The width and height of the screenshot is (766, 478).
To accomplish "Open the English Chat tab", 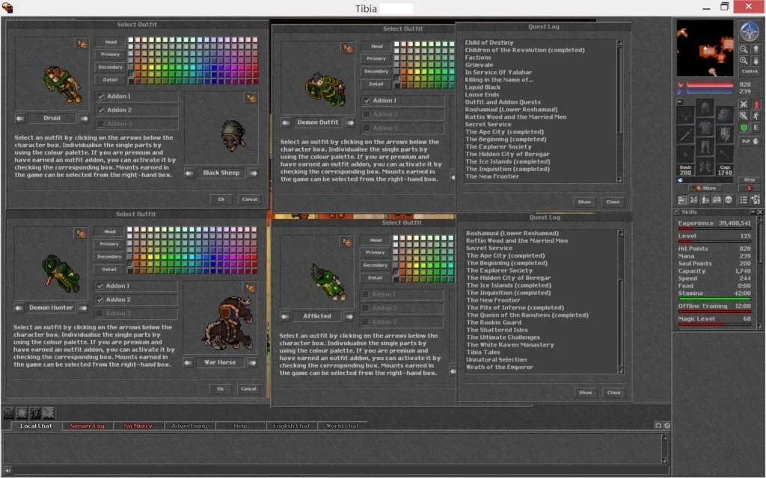I will 292,426.
